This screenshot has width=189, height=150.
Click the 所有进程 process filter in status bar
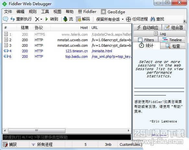(42, 144)
